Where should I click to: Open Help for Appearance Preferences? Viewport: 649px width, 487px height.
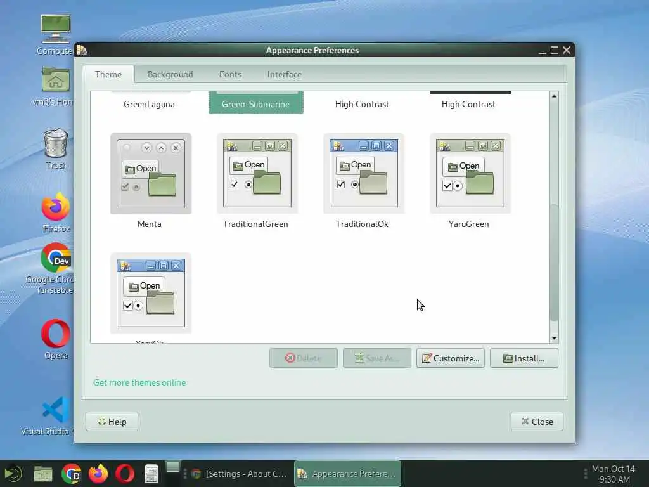click(112, 422)
